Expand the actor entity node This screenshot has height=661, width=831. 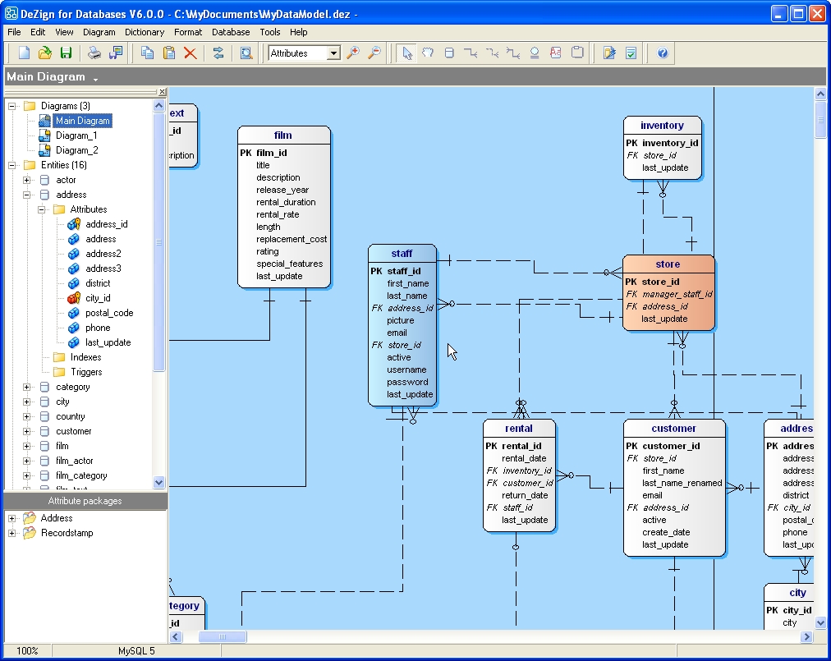26,180
